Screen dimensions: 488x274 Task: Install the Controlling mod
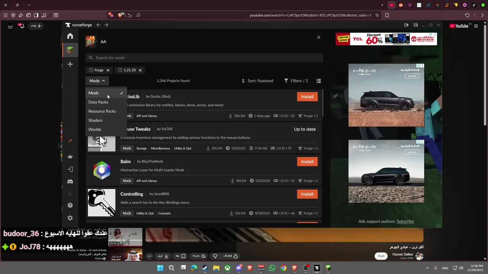pos(307,194)
